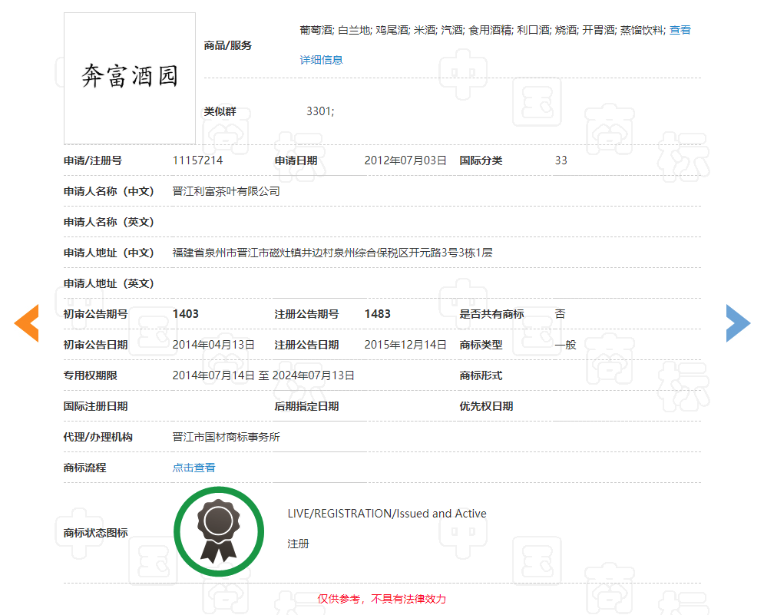This screenshot has width=764, height=615.
Task: Click the 是否共有商标 field label
Action: coord(491,314)
